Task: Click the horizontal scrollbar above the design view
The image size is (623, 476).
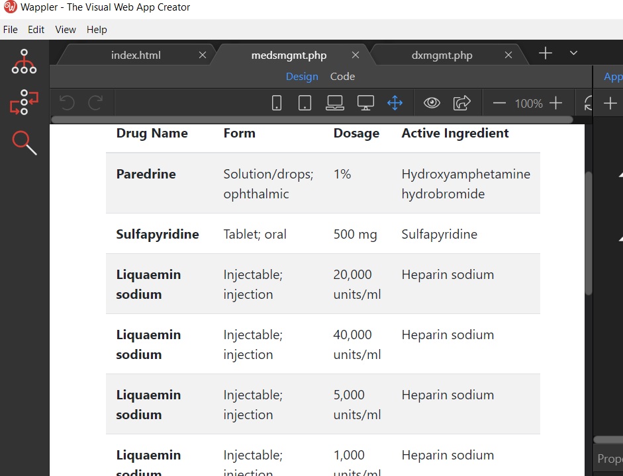Action: click(312, 120)
